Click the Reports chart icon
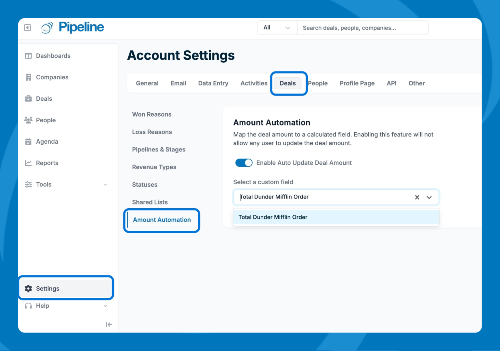500x351 pixels. (x=28, y=163)
